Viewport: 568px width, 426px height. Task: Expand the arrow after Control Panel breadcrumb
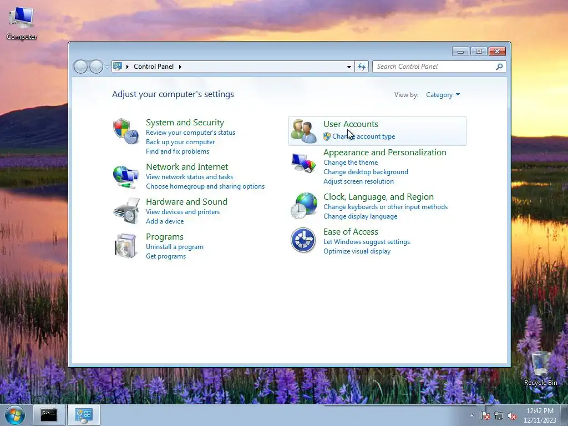tap(180, 67)
